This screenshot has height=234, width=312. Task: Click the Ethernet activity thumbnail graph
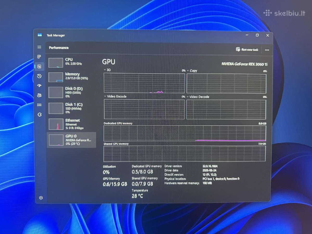point(56,124)
